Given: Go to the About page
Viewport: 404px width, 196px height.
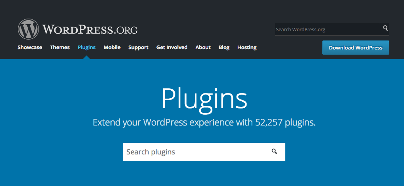Looking at the screenshot, I should [203, 48].
